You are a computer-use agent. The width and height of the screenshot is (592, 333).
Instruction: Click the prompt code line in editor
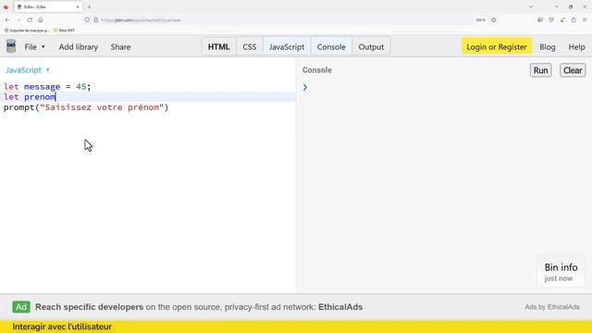pos(86,107)
